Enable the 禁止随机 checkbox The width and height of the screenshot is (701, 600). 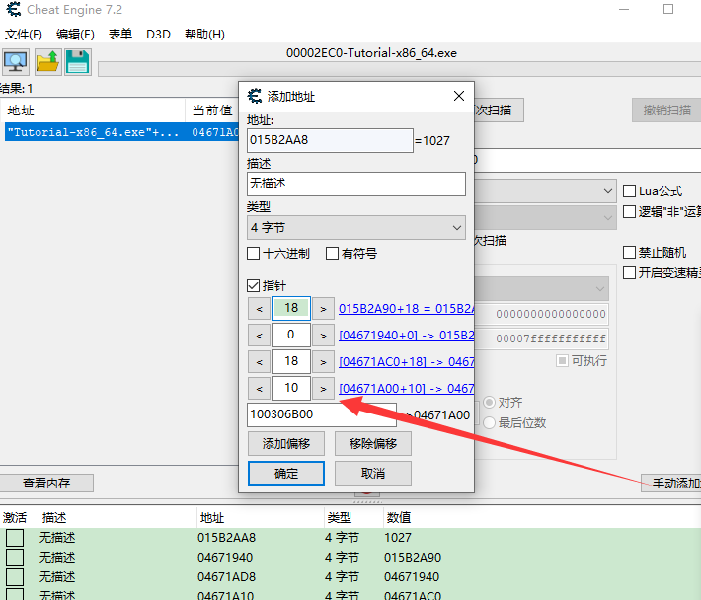tap(630, 252)
